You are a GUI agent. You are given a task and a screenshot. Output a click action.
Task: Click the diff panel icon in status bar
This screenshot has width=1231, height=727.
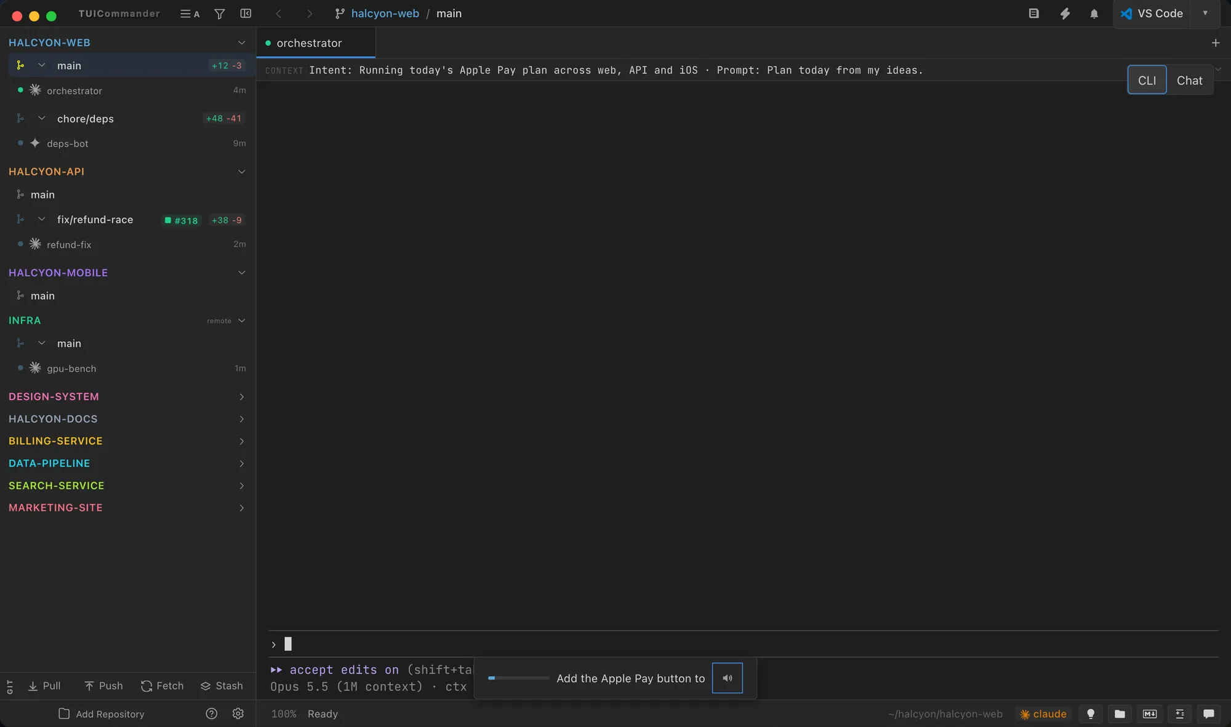(x=1179, y=714)
